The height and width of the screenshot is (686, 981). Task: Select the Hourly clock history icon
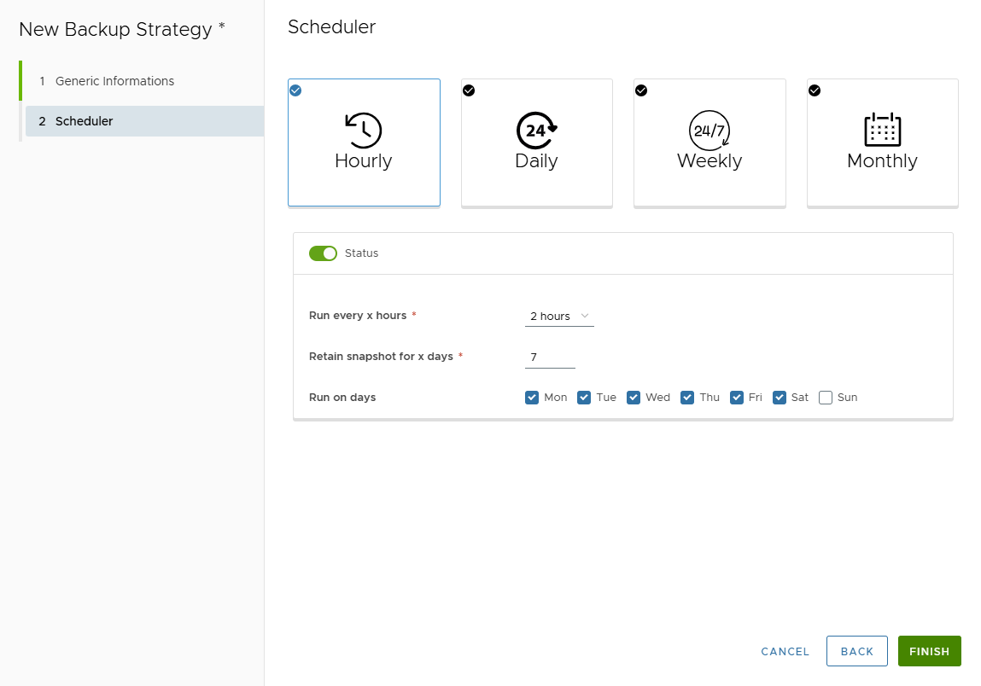pyautogui.click(x=363, y=131)
